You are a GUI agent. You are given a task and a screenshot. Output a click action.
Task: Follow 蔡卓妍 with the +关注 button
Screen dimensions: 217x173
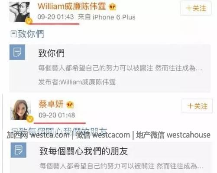[x=197, y=106]
